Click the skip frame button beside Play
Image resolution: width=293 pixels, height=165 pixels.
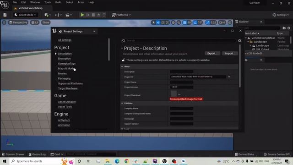[88, 15]
